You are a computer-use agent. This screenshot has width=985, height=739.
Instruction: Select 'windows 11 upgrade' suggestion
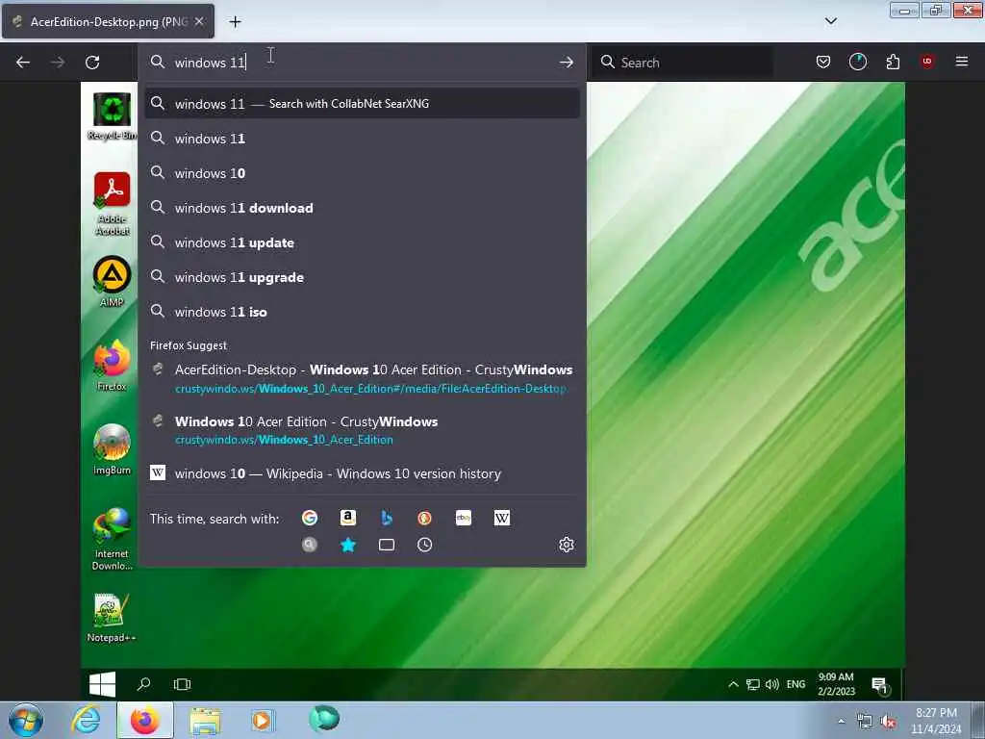(362, 277)
